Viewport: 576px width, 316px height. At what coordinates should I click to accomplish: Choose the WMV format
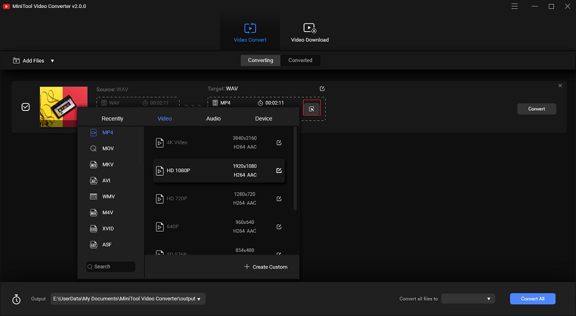pyautogui.click(x=108, y=196)
